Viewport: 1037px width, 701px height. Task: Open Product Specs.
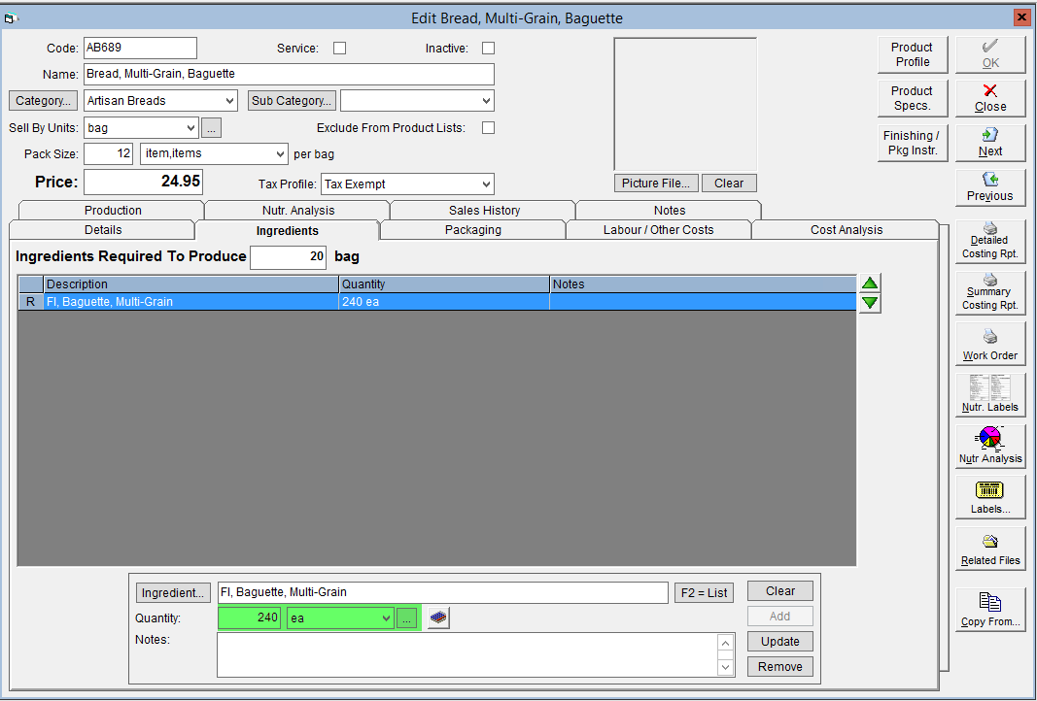[x=912, y=98]
